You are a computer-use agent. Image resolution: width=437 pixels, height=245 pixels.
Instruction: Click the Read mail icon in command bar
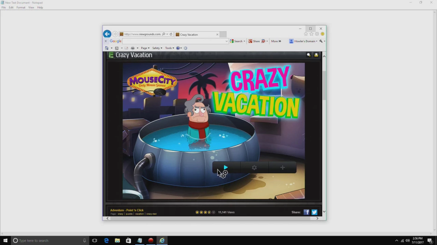(126, 48)
